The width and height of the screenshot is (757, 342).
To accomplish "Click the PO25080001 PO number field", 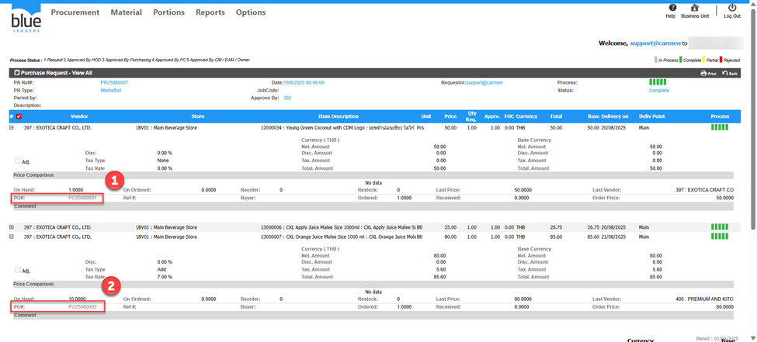I will [82, 198].
